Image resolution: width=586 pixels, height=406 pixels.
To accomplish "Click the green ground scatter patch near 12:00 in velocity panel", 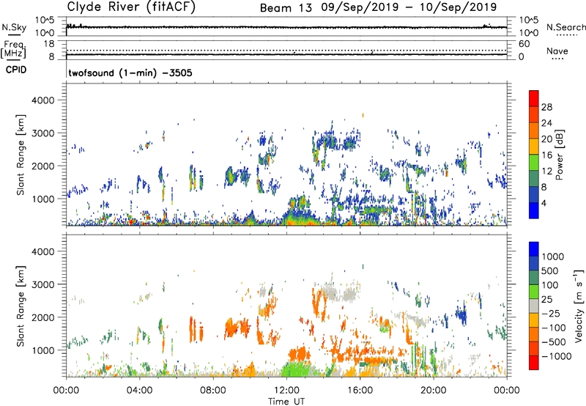I will pyautogui.click(x=297, y=369).
